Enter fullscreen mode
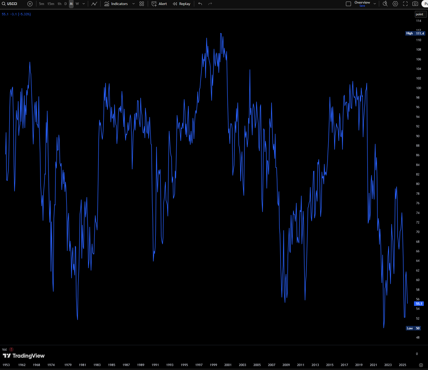This screenshot has height=370, width=428. tap(405, 4)
